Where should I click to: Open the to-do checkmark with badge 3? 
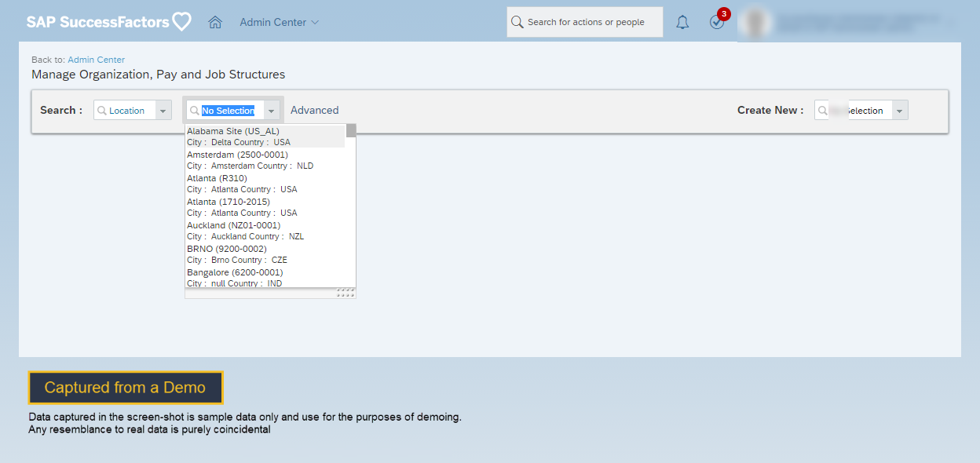pos(718,20)
